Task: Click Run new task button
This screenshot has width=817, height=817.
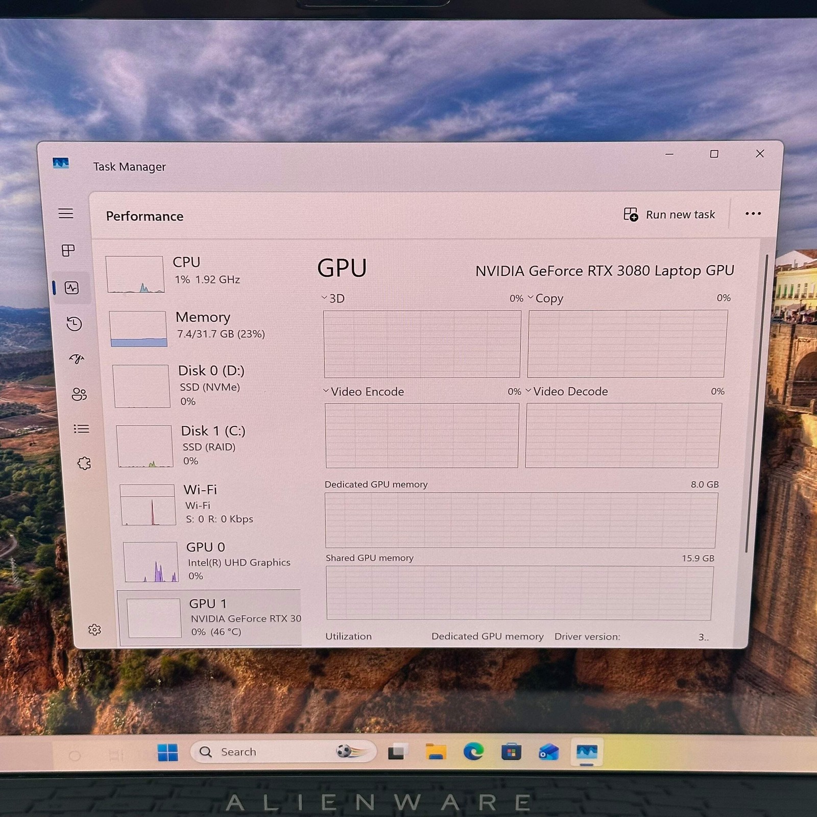Action: [x=669, y=214]
